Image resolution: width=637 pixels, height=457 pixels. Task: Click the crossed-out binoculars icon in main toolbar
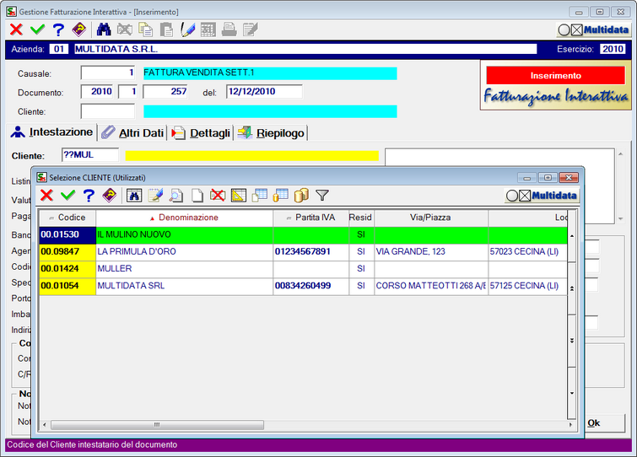125,30
